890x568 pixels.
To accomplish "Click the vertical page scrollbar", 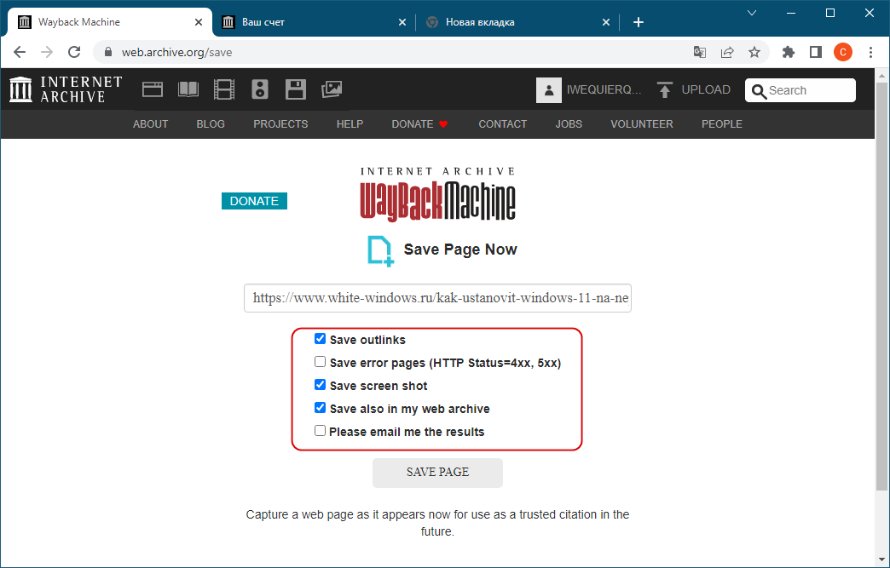I will pyautogui.click(x=882, y=286).
